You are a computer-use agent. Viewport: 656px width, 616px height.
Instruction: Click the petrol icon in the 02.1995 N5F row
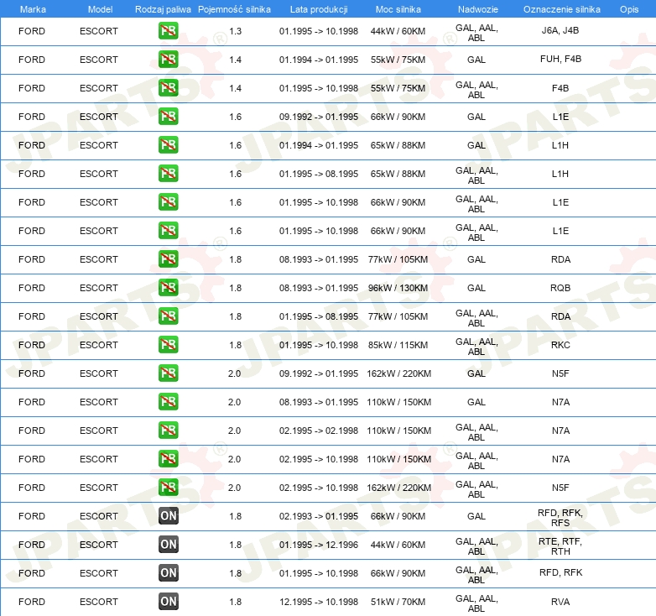coord(168,488)
